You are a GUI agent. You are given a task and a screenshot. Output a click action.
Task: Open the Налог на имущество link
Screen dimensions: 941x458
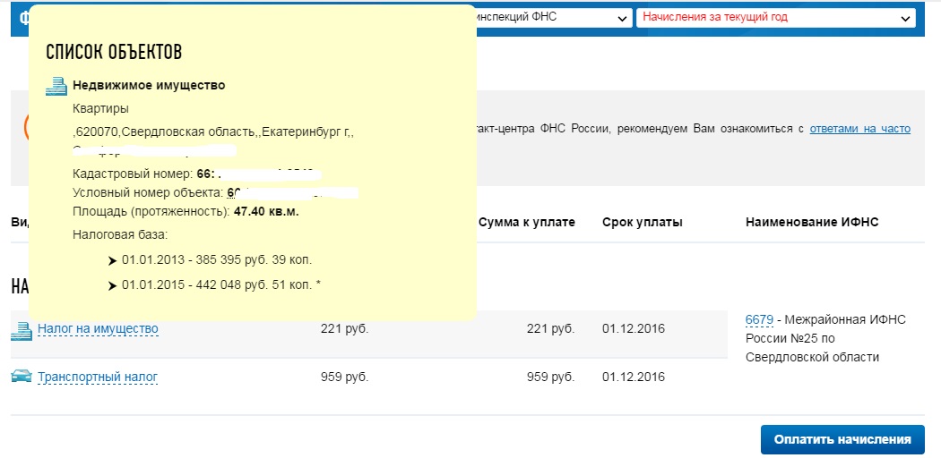(98, 328)
